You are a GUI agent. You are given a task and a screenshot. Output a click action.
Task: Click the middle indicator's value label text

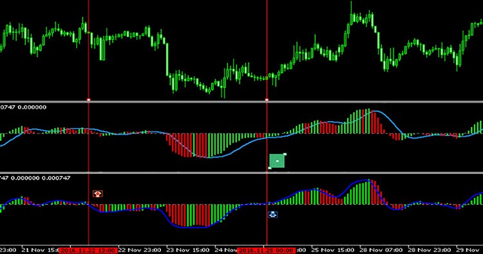click(x=23, y=107)
